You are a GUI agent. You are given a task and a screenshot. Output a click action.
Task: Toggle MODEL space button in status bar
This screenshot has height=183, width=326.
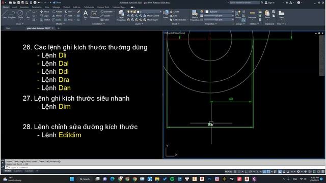[x=229, y=172]
